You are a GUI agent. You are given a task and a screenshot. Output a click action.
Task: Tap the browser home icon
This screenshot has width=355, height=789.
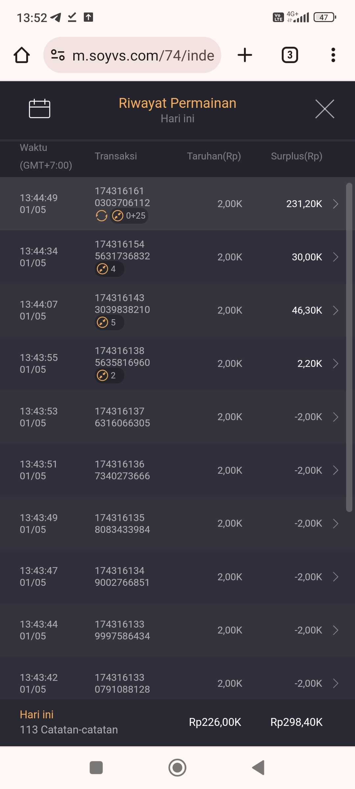click(x=22, y=55)
